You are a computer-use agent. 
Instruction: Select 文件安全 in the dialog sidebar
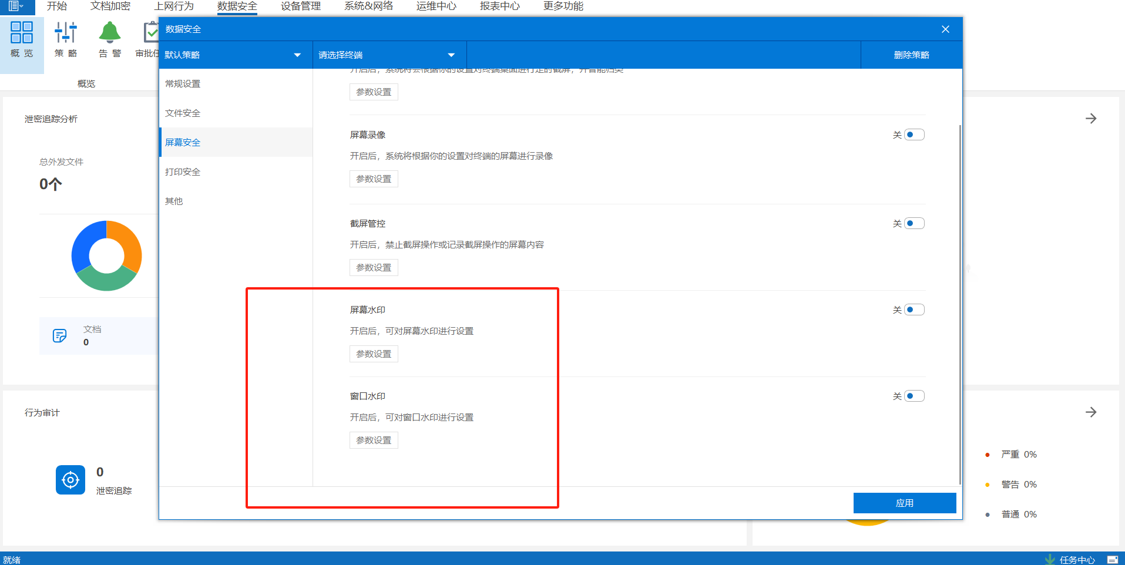(x=236, y=113)
